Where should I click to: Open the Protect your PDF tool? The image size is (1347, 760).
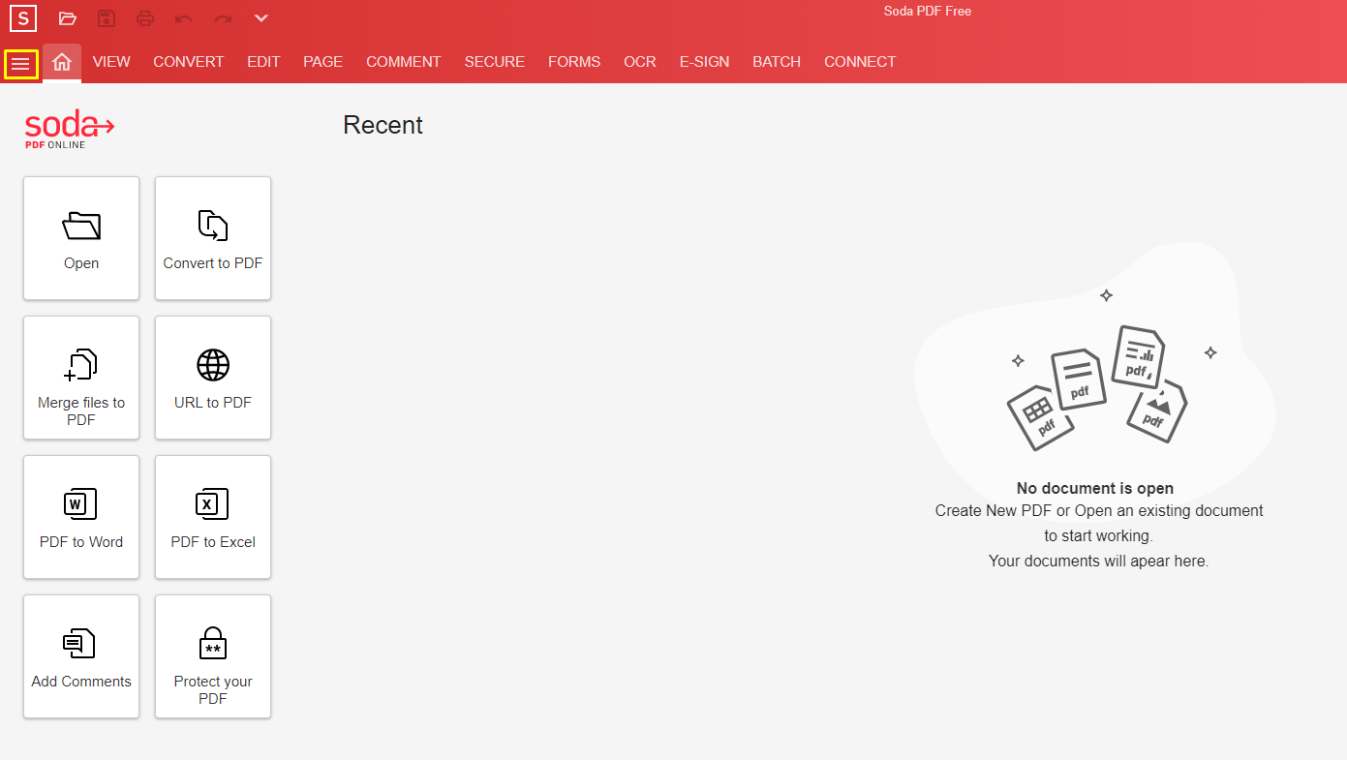212,656
